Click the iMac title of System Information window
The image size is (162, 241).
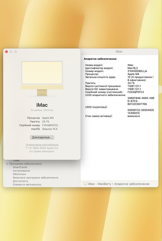tap(119, 52)
